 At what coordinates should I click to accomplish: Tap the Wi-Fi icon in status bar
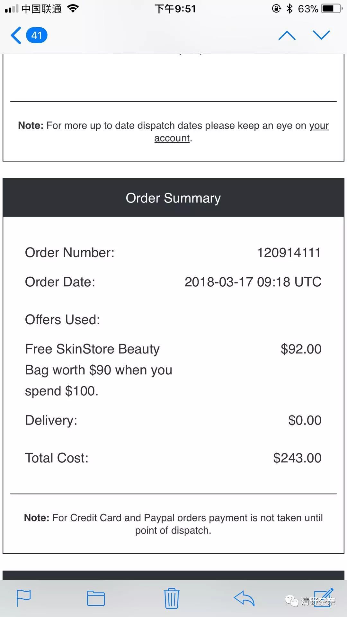point(73,9)
